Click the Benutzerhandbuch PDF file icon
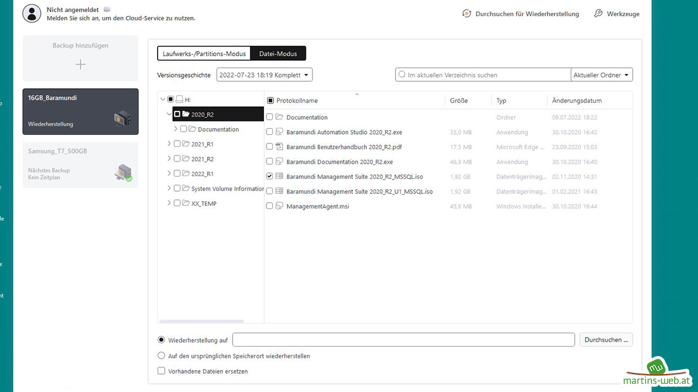698x392 pixels. 279,147
